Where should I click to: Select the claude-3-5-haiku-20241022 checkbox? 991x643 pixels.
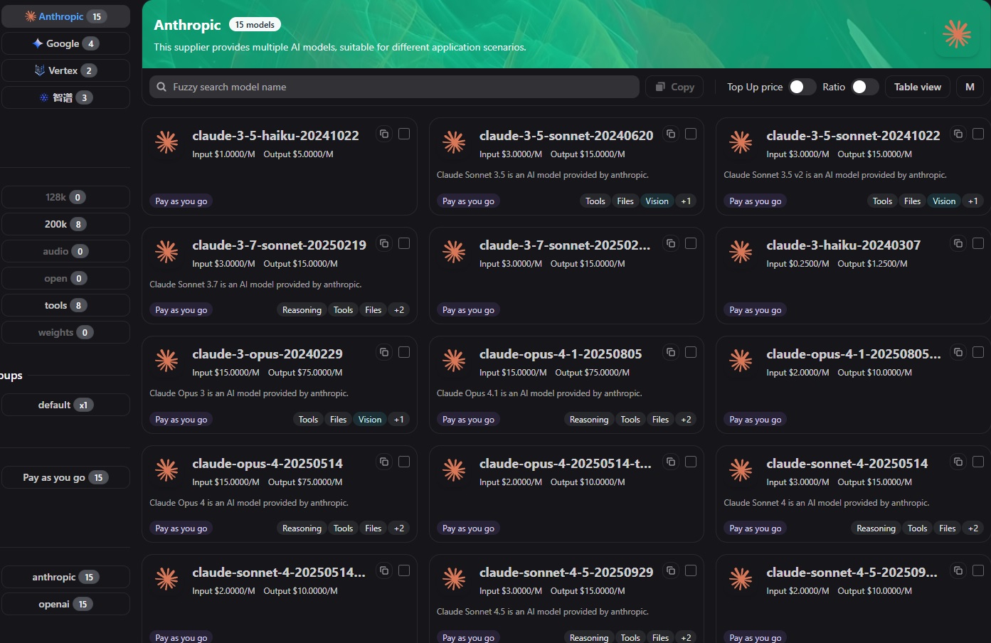click(x=404, y=134)
